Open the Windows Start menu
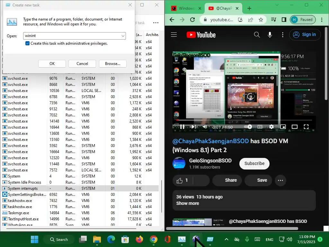The image size is (329, 247). point(34,239)
